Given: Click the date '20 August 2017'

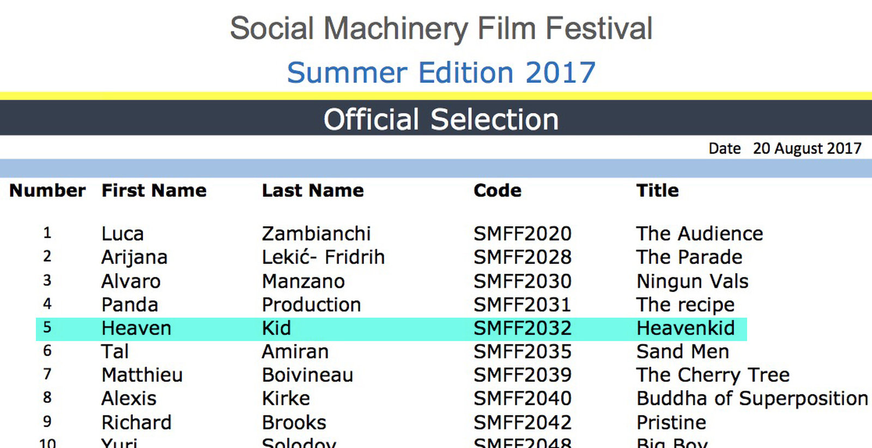Looking at the screenshot, I should [x=807, y=148].
